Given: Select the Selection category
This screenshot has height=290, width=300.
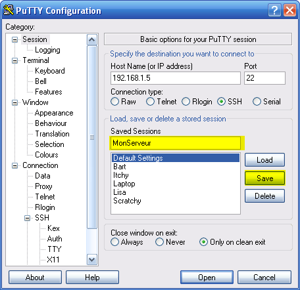Looking at the screenshot, I should click(49, 144).
